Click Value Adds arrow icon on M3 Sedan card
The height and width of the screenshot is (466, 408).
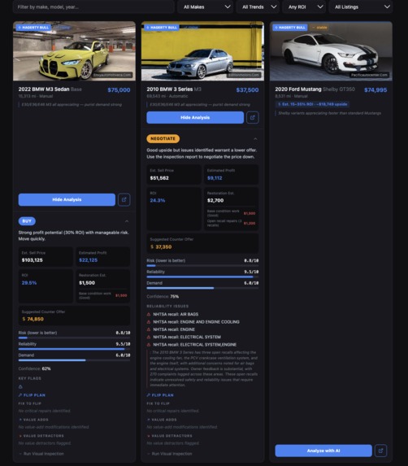click(x=20, y=420)
